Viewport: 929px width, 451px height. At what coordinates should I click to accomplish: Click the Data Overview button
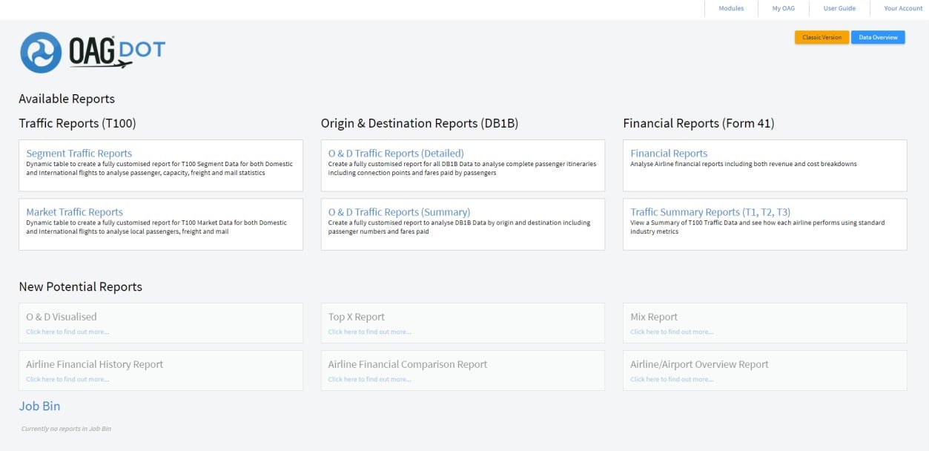point(878,37)
